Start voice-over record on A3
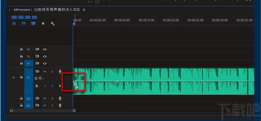 pyautogui.click(x=60, y=105)
